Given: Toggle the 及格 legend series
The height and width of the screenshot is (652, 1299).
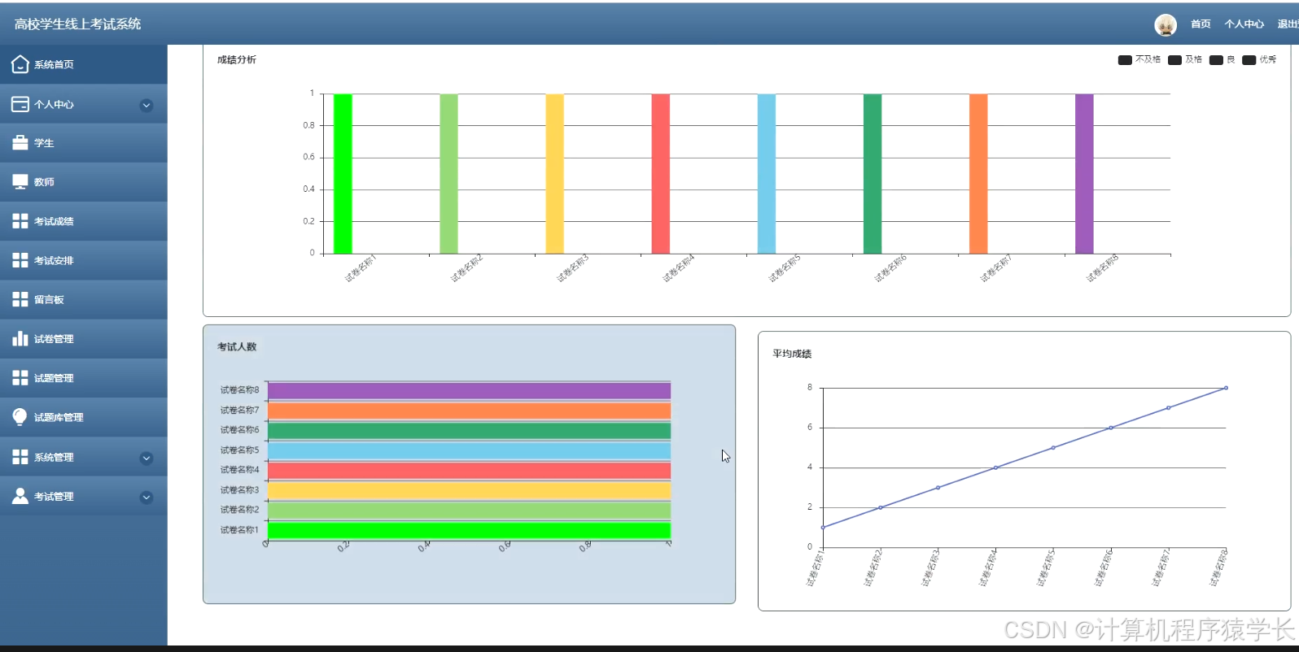Looking at the screenshot, I should pos(1185,59).
